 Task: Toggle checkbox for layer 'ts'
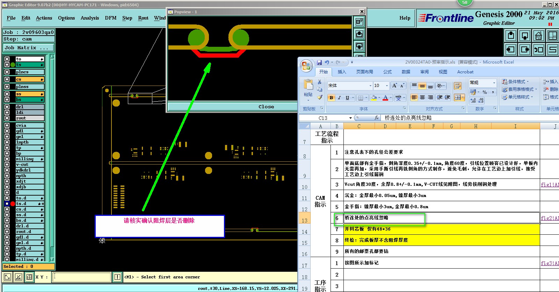[7, 65]
